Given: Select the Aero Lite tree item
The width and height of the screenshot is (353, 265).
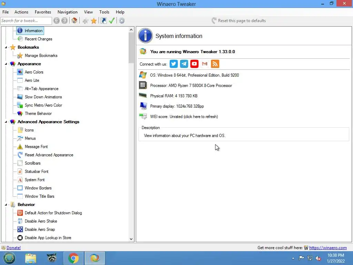Looking at the screenshot, I should (32, 80).
